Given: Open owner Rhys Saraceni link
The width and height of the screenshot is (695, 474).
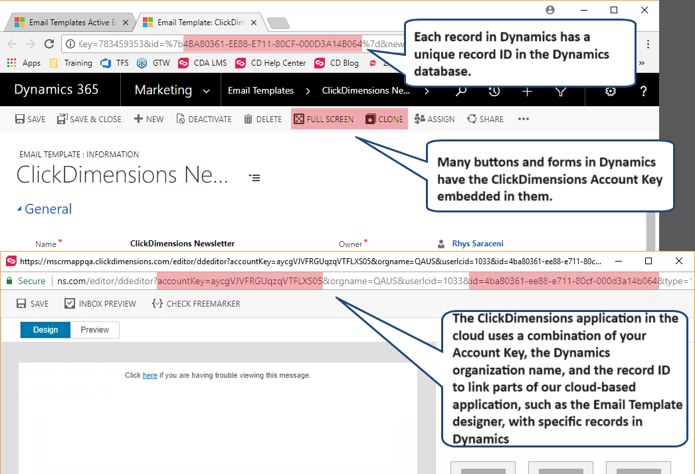Looking at the screenshot, I should (477, 243).
